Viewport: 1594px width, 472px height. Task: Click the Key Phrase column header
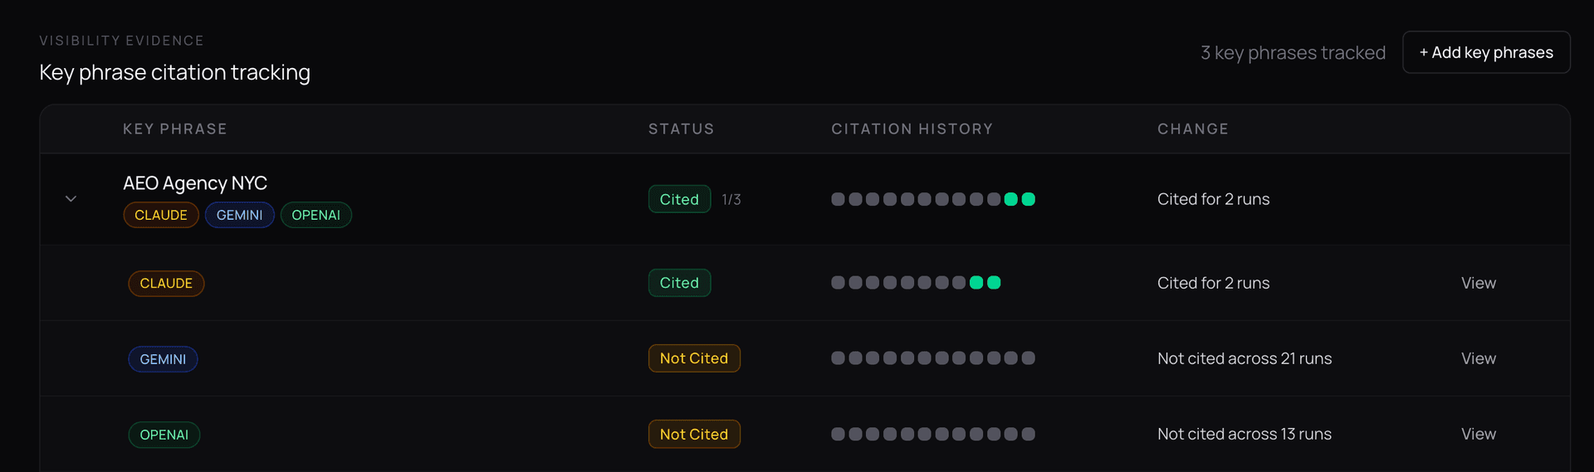click(174, 129)
